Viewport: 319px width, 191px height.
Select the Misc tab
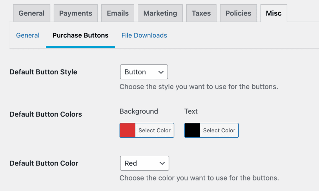pos(273,13)
